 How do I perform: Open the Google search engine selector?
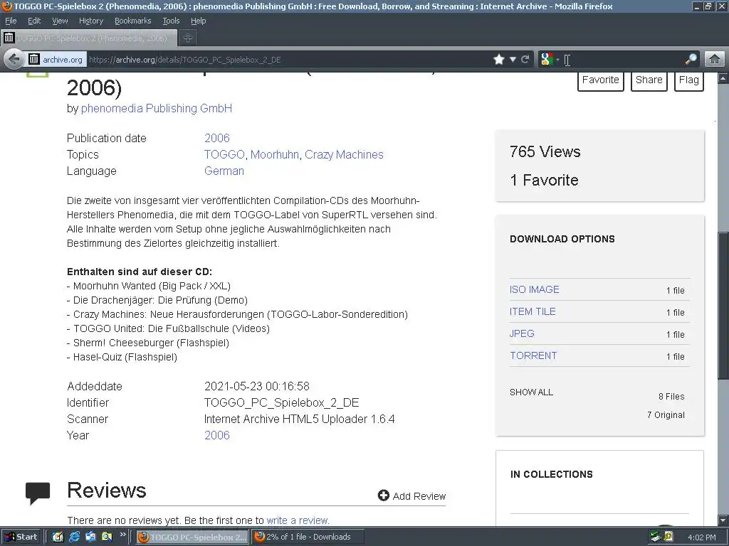tap(550, 60)
